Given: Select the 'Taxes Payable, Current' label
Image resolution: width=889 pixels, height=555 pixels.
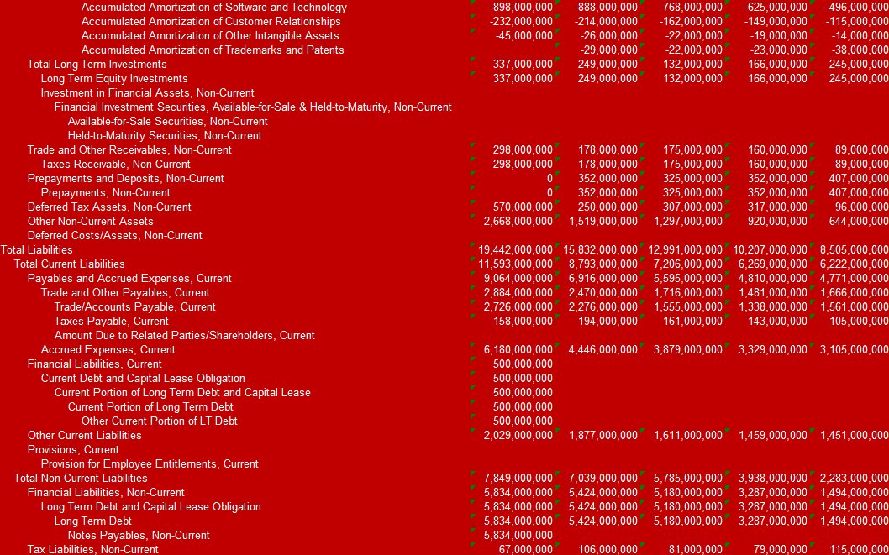Looking at the screenshot, I should click(x=111, y=321).
